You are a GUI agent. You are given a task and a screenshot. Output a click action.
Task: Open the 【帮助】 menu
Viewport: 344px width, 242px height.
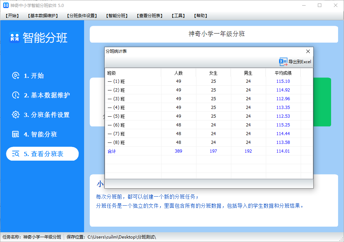[x=201, y=16]
